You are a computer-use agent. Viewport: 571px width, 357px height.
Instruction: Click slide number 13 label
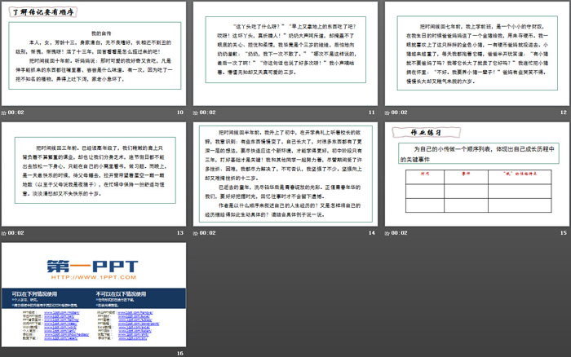tap(180, 233)
